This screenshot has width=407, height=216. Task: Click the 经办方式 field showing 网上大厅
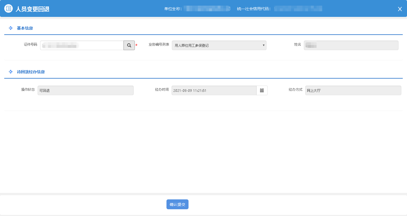(353, 90)
